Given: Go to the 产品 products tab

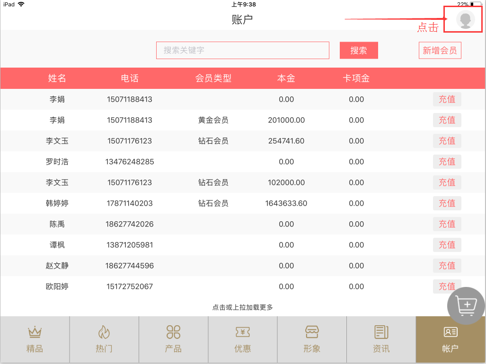Looking at the screenshot, I should tap(173, 339).
